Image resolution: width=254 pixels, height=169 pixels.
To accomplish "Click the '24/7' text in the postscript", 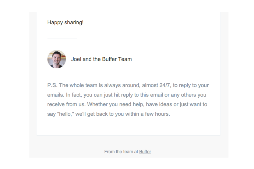I will tap(165, 85).
